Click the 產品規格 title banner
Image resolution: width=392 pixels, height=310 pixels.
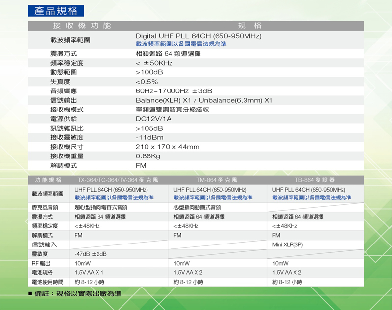[56, 11]
